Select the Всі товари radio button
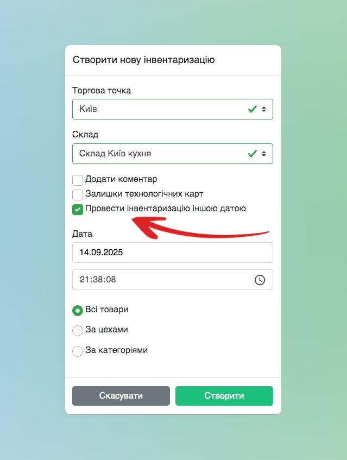 click(78, 311)
